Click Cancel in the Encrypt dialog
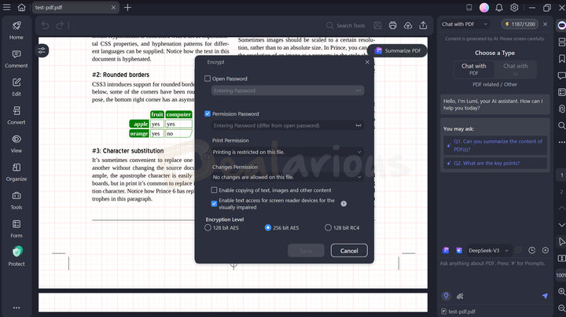This screenshot has height=317, width=566. tap(349, 251)
